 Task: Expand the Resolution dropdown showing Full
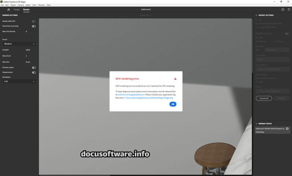pos(19,82)
